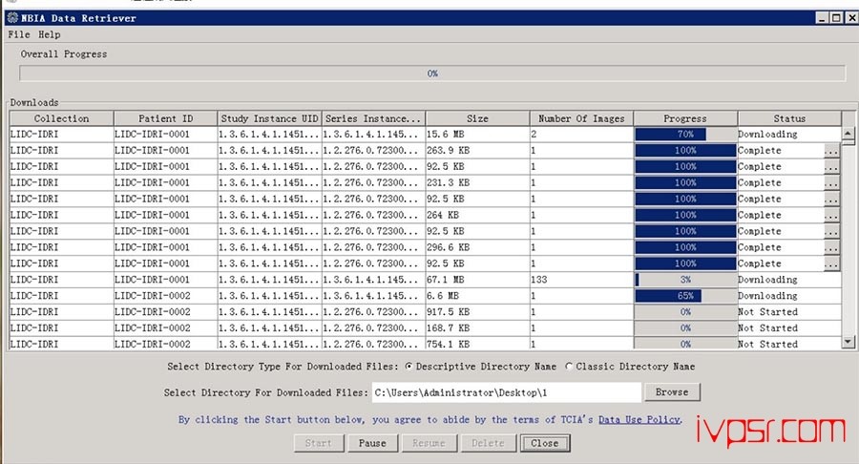Select the 6.6 MB size cell
The height and width of the screenshot is (464, 859).
click(x=478, y=296)
